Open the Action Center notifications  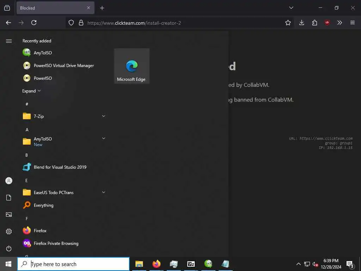coord(350,264)
